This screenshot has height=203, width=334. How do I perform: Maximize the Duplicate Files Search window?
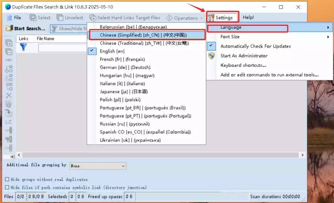281,7
